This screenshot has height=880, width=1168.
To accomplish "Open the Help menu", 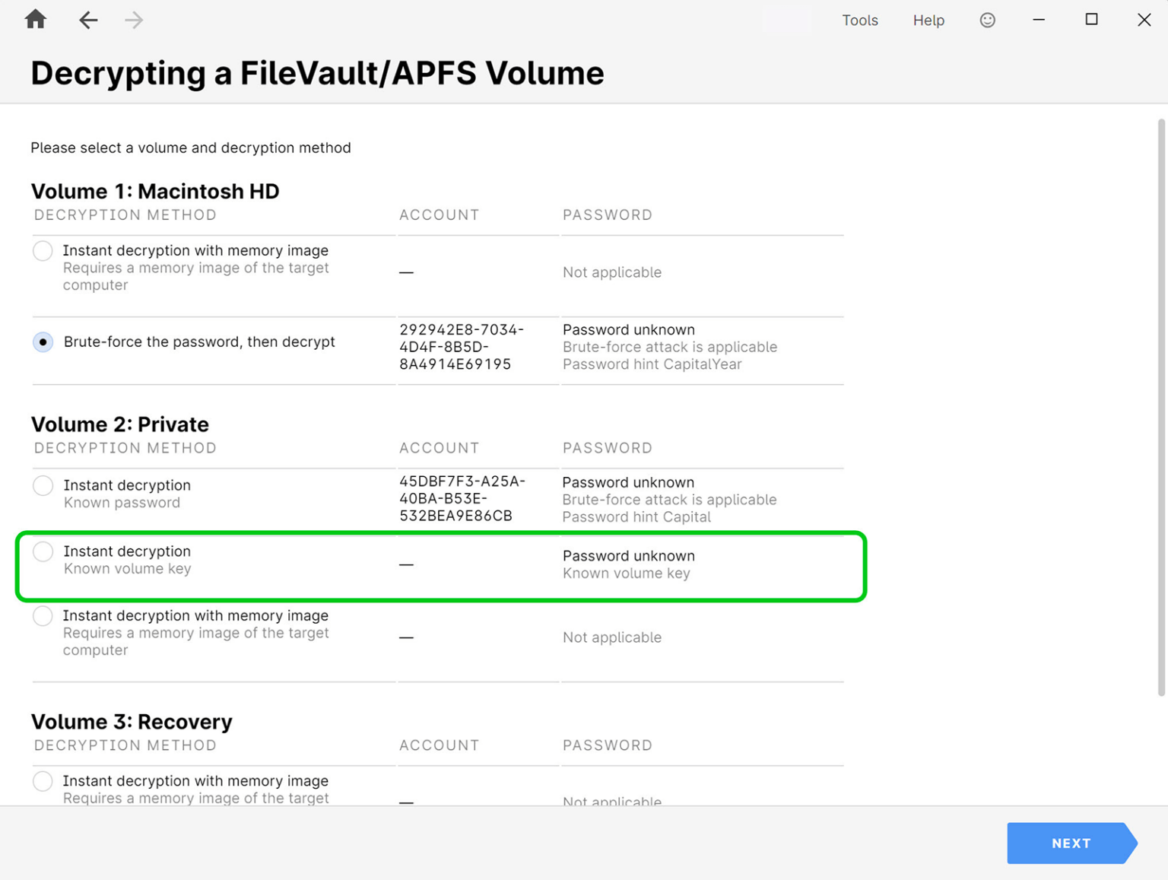I will 928,20.
